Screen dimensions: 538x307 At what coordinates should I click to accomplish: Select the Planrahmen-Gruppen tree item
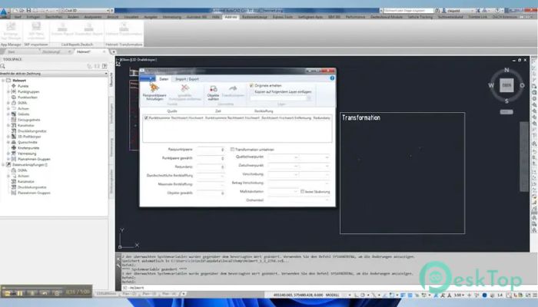tap(32, 159)
